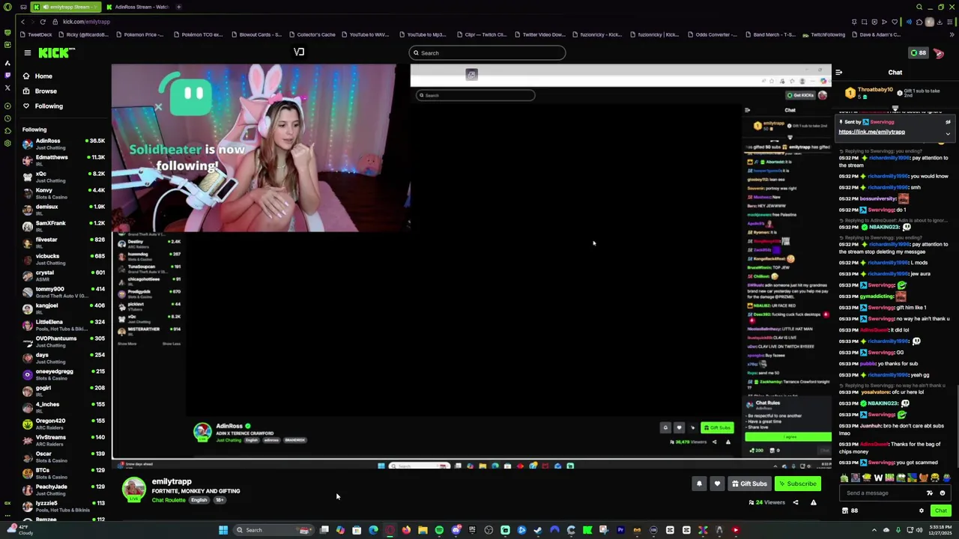Viewport: 959px width, 539px height.
Task: Open File Explorer from the taskbar
Action: coord(423,530)
